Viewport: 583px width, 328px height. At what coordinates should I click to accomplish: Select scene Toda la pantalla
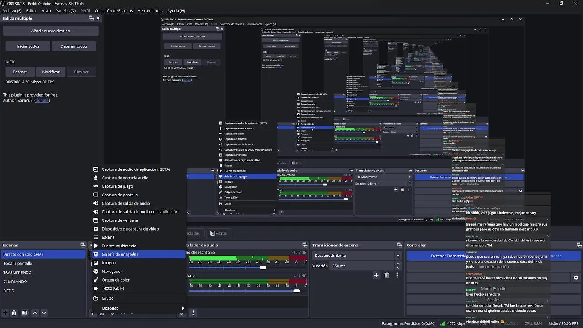click(x=43, y=263)
